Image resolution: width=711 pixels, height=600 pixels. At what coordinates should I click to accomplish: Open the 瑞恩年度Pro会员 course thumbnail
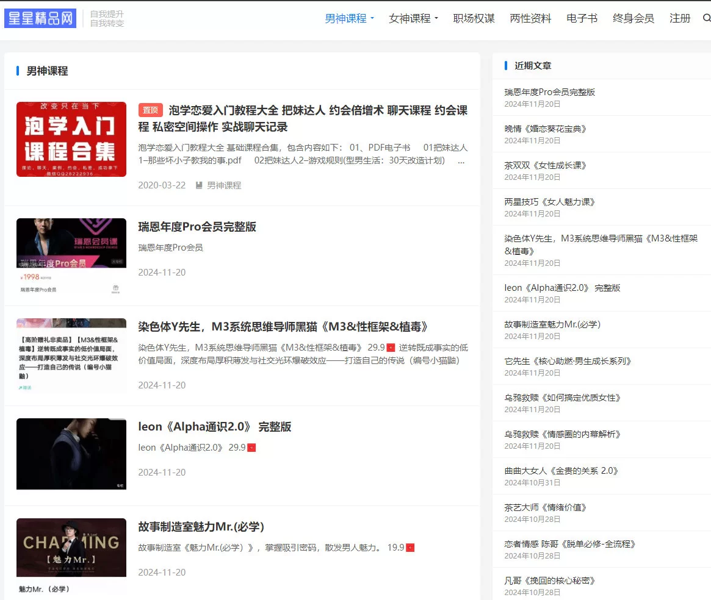[71, 256]
